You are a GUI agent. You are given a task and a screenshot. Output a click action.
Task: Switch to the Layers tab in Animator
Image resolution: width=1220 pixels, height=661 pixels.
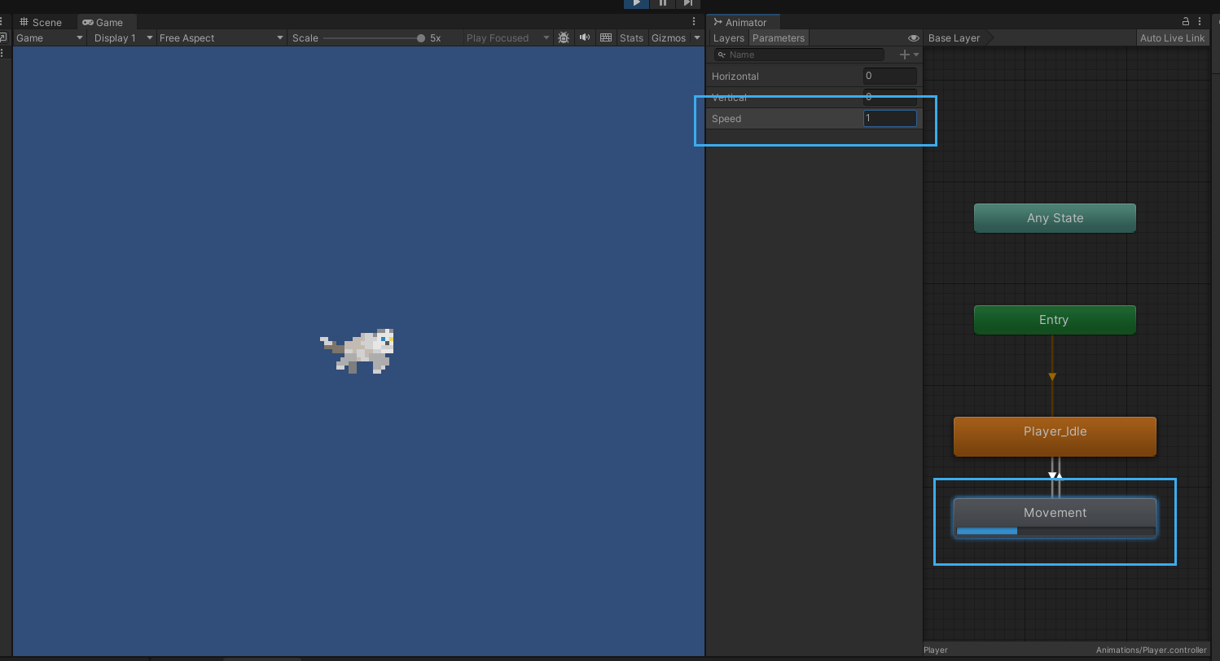pos(728,38)
